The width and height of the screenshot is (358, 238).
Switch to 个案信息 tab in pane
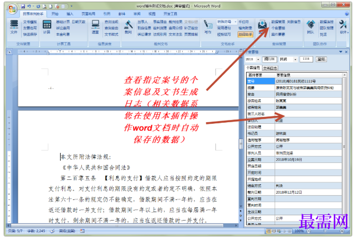[x=253, y=68]
